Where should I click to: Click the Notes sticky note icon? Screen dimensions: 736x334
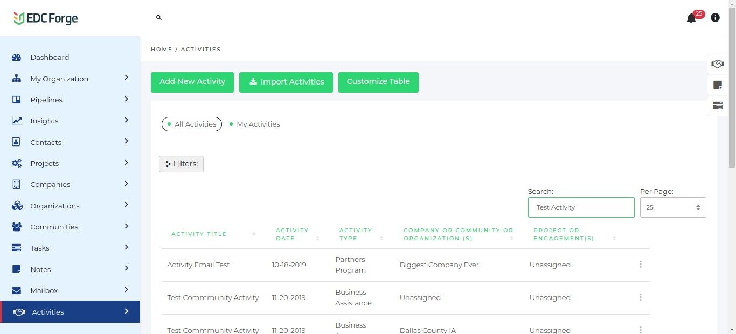[16, 269]
